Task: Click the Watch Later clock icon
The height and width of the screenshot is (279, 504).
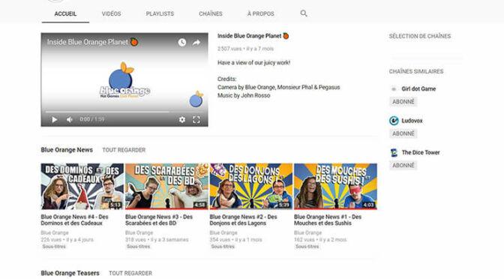Action: 182,43
